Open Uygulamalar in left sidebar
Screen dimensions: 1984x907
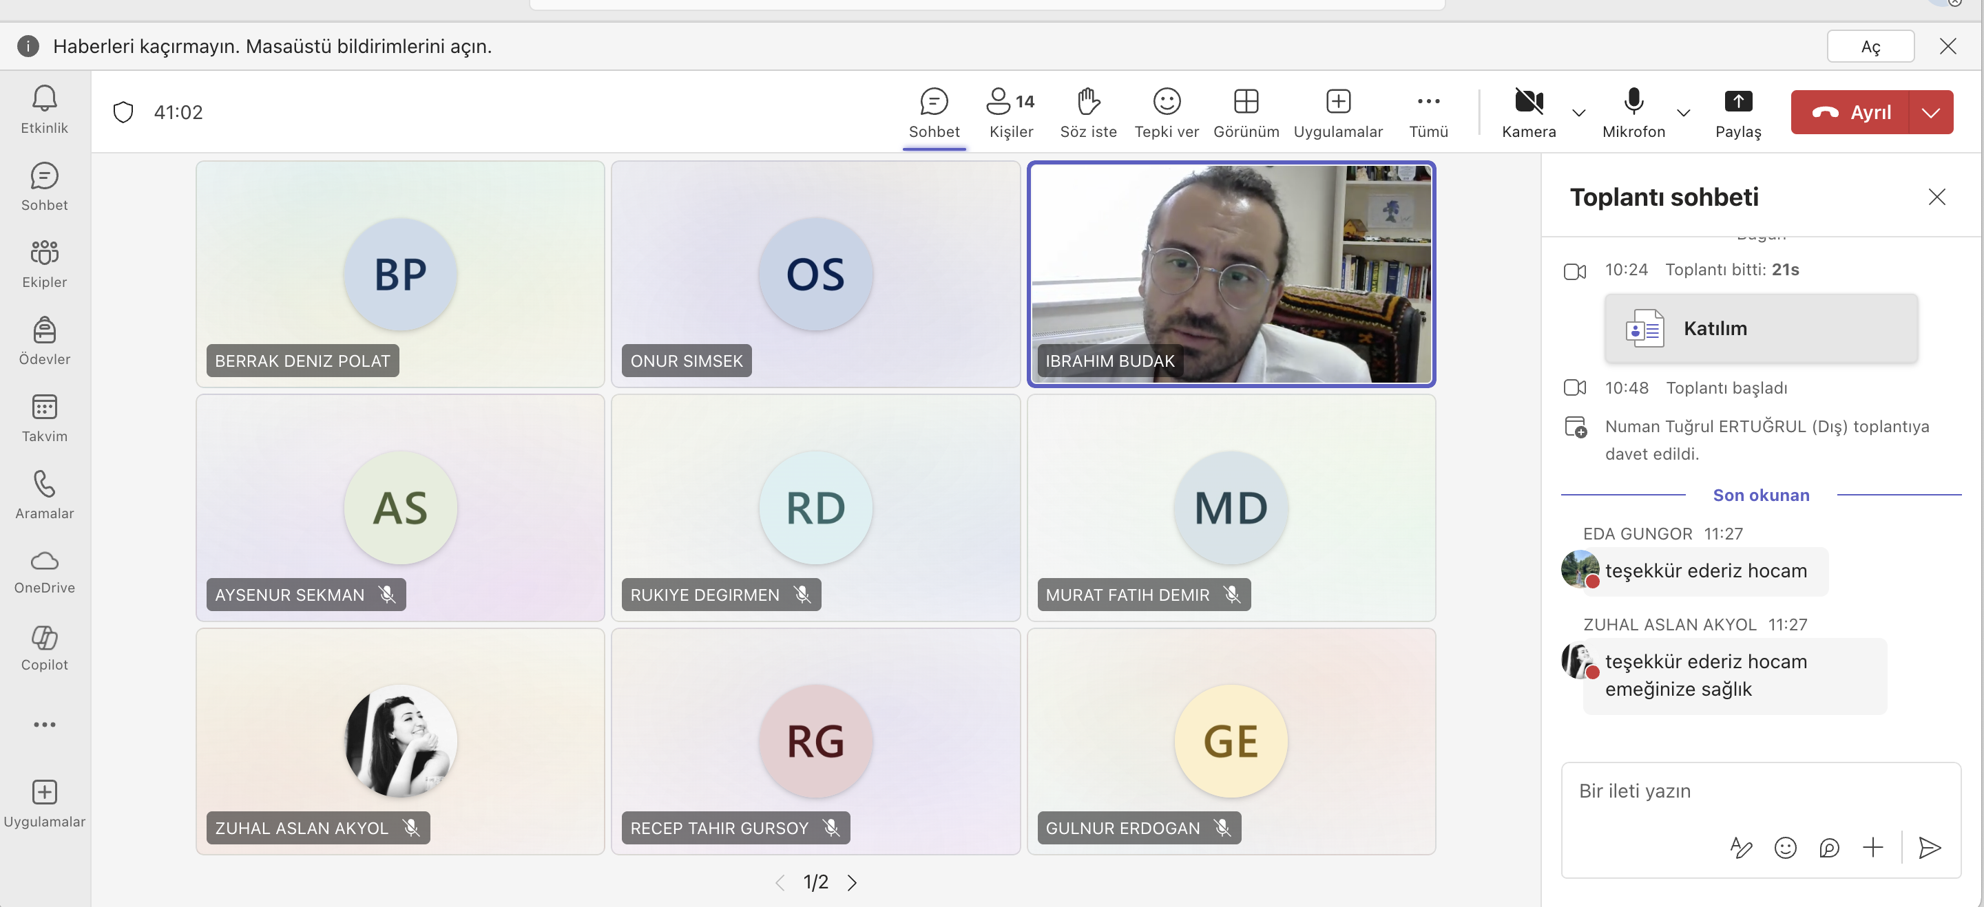click(44, 803)
